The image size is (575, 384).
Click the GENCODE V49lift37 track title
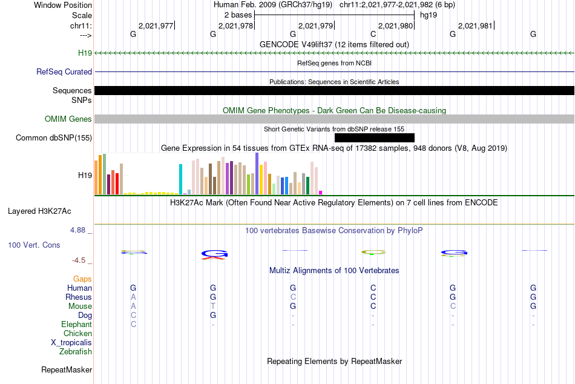point(334,44)
